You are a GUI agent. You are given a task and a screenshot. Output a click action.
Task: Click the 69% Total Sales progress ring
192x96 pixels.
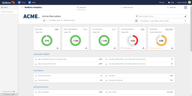point(161,41)
